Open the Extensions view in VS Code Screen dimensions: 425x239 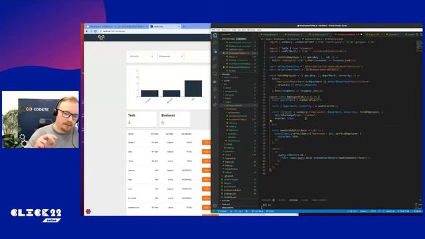tap(215, 66)
